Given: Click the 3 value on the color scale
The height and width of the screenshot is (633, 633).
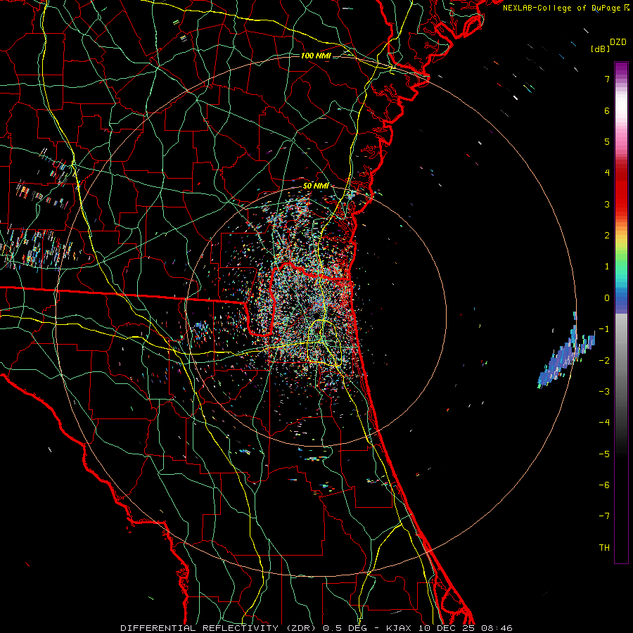Looking at the screenshot, I should click(x=607, y=204).
